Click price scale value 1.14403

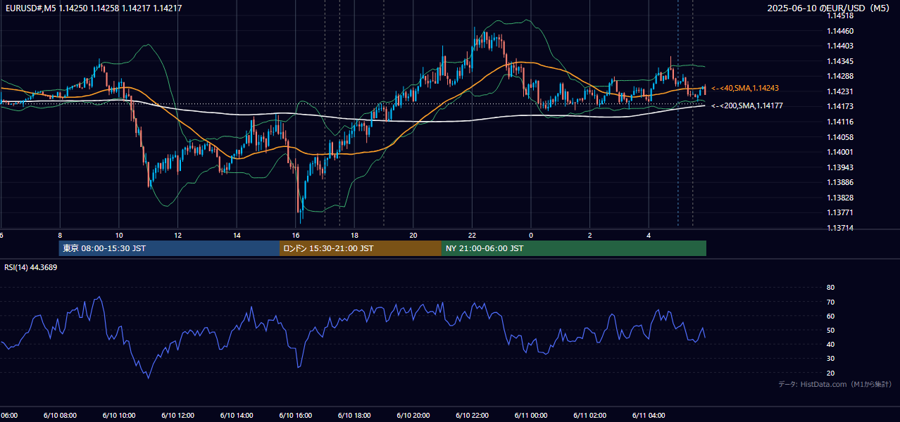[841, 46]
